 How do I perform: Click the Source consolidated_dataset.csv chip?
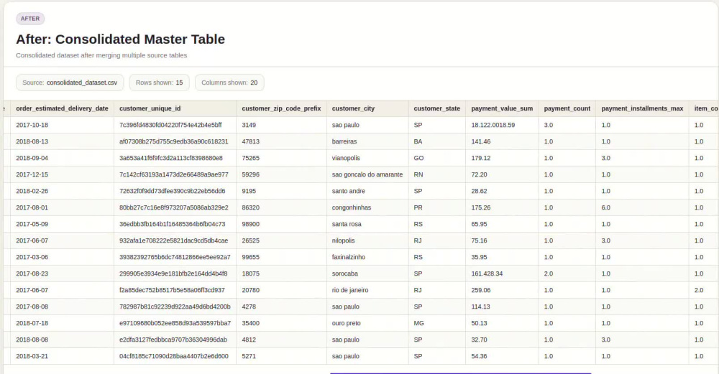click(x=70, y=83)
